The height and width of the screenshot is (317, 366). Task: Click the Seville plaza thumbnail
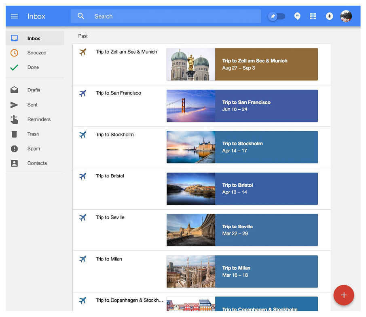tap(191, 230)
